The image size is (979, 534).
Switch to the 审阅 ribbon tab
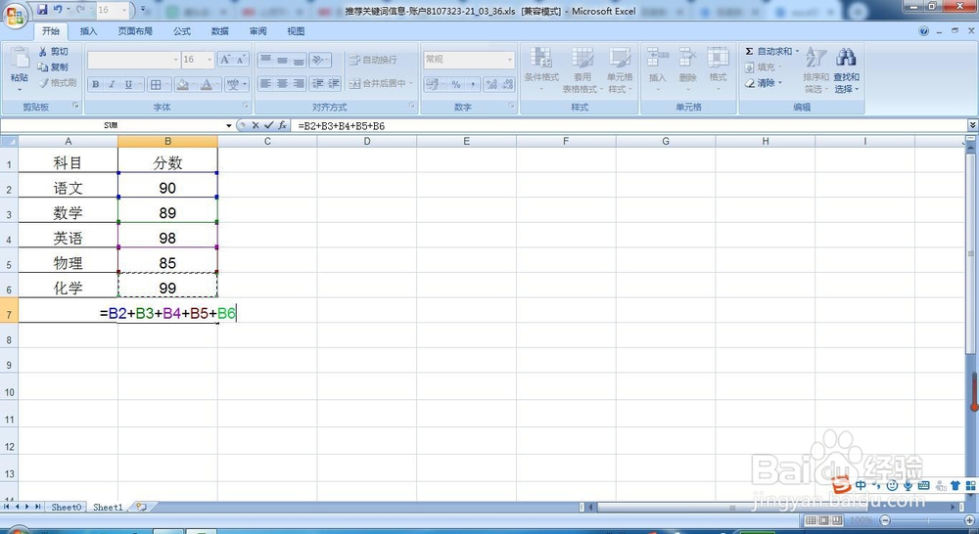pos(257,31)
